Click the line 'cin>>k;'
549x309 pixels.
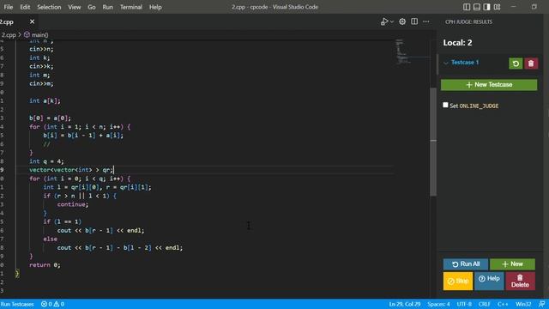[x=41, y=66]
